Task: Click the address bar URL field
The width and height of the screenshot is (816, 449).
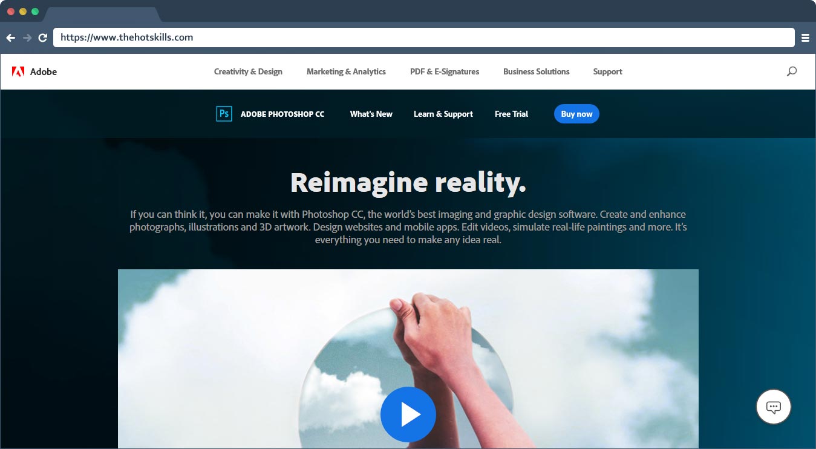Action: pos(424,38)
